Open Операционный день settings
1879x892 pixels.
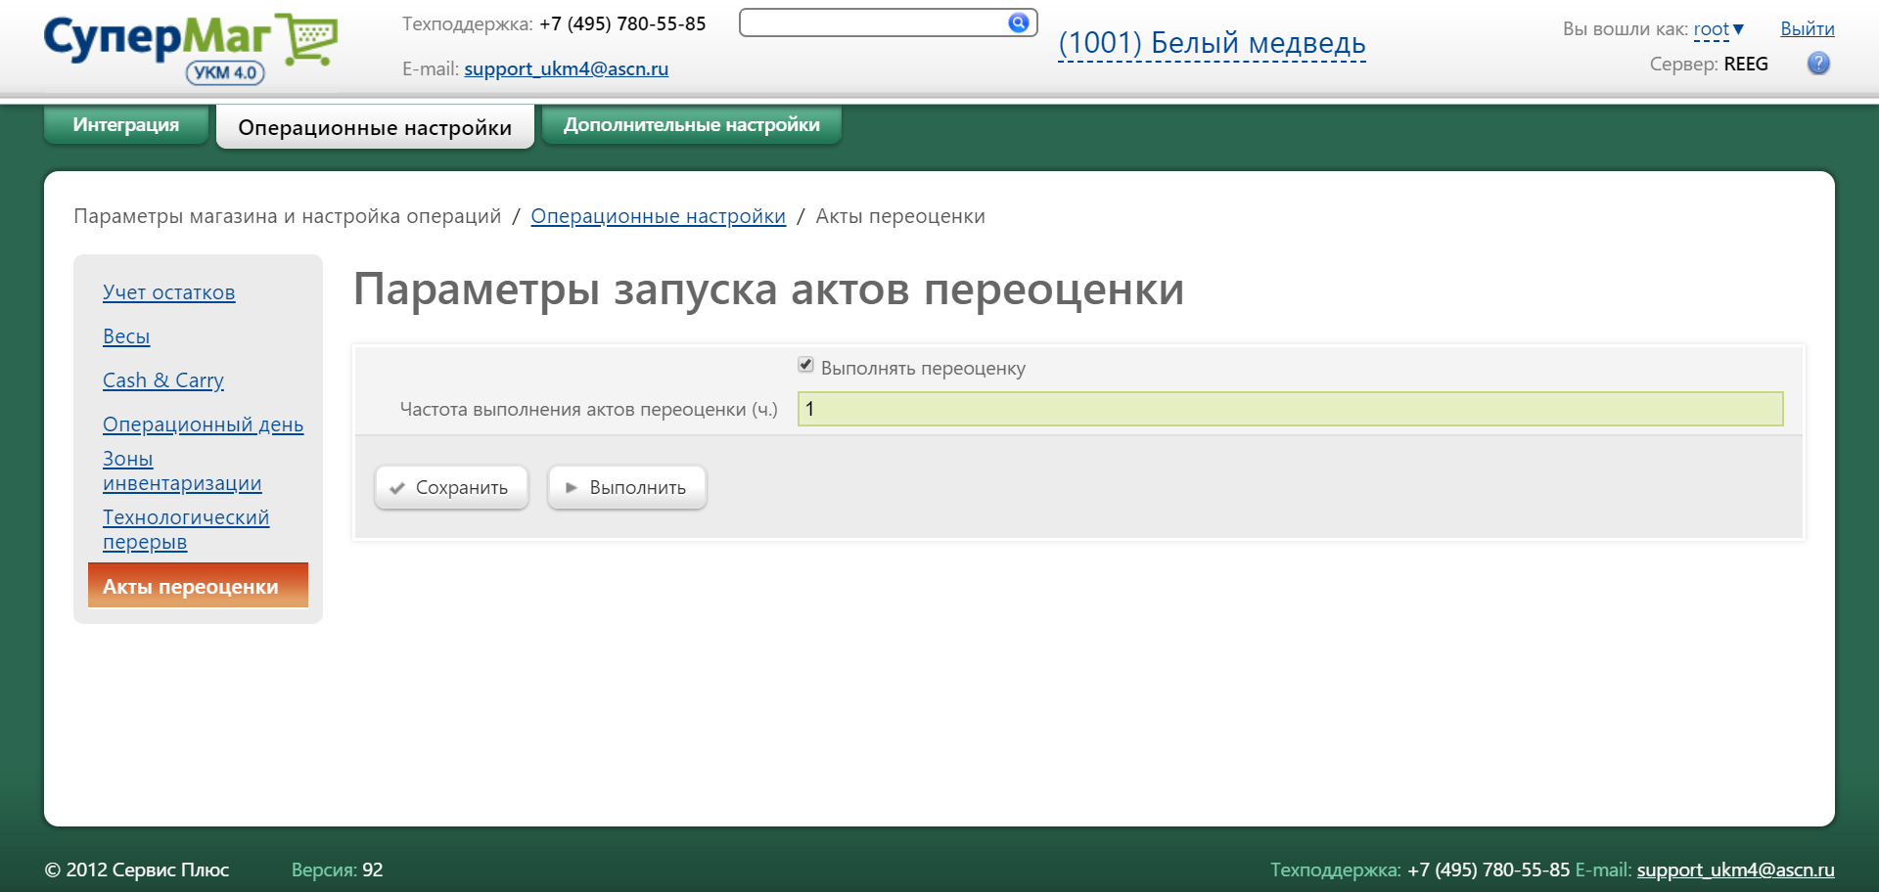click(203, 424)
